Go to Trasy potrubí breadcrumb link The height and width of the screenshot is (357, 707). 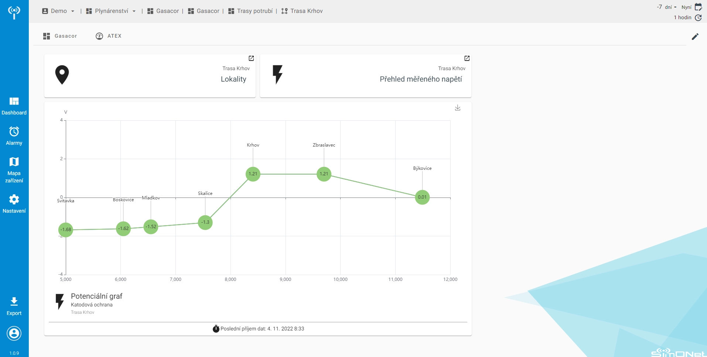point(250,11)
